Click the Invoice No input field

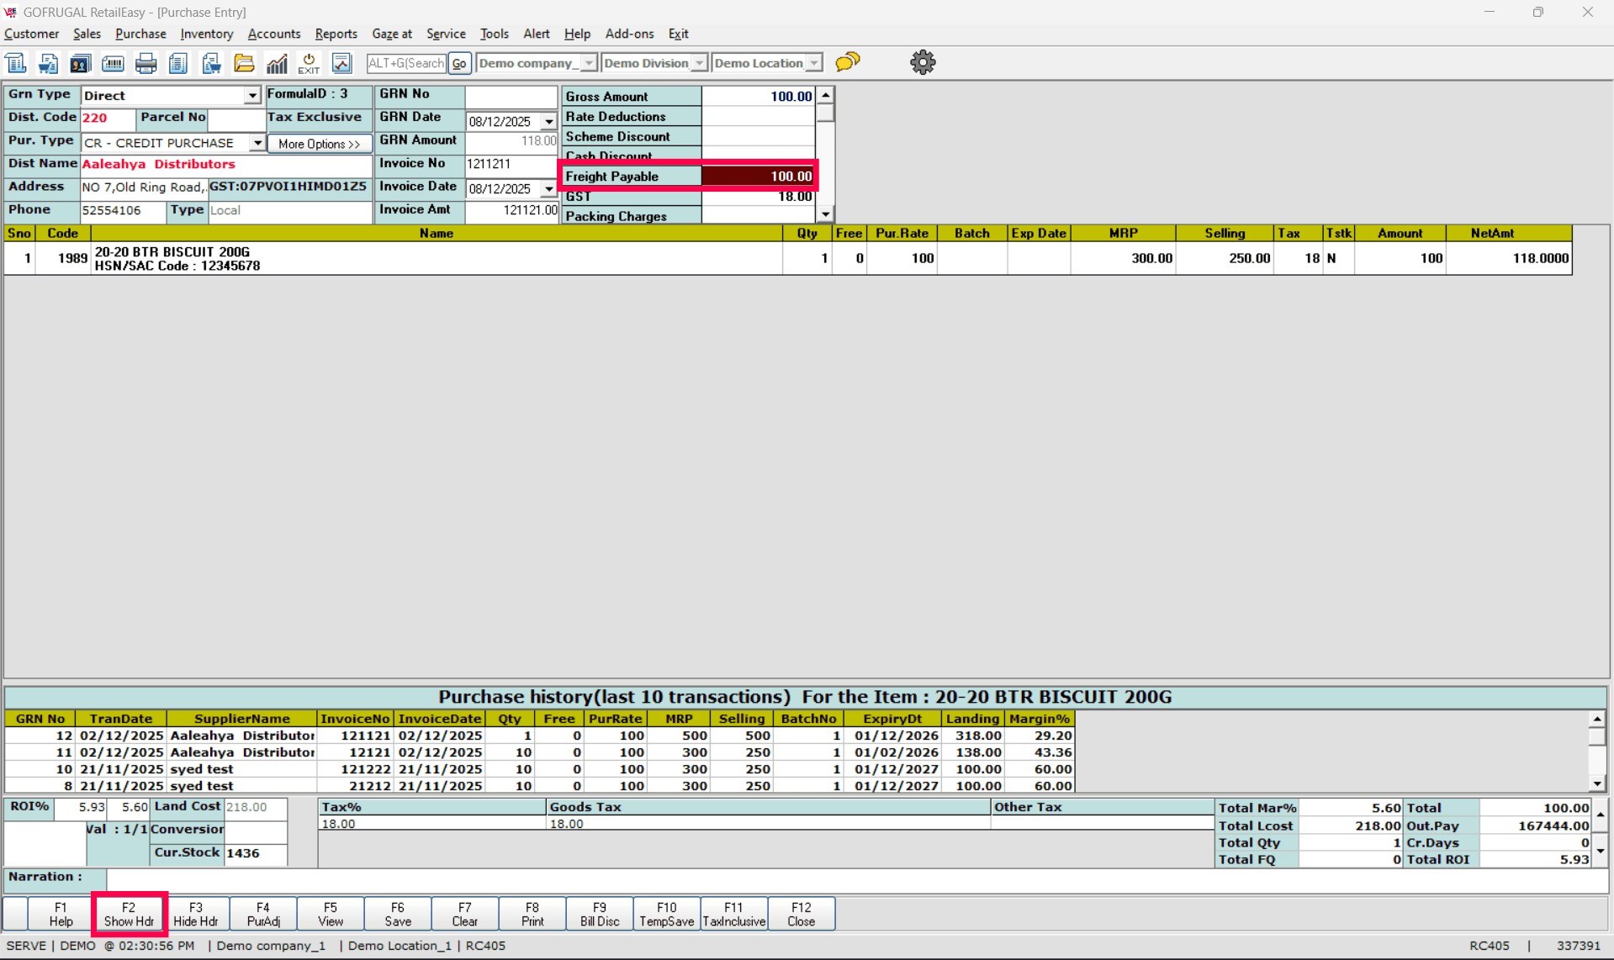(511, 164)
